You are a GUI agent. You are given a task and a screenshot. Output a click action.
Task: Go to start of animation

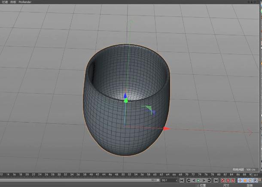click(182, 181)
